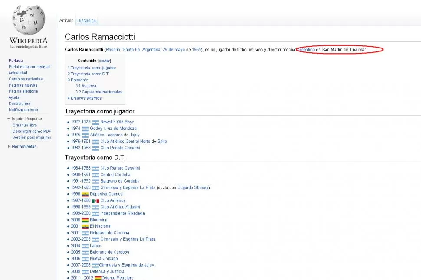Open the 29 de mayo link
421x280 pixels.
(174, 49)
